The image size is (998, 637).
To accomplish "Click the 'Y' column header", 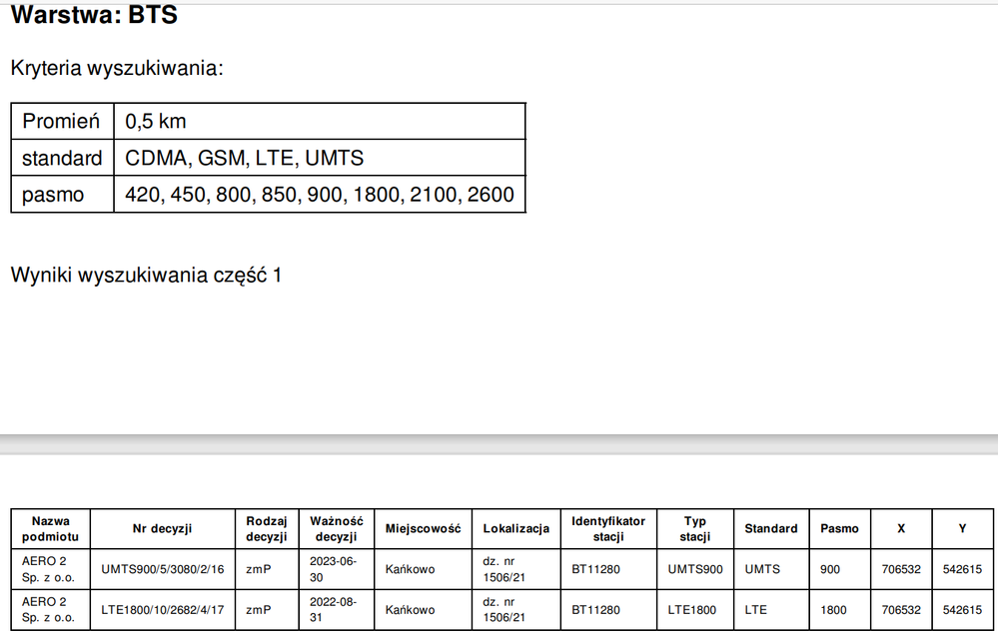I will pos(962,529).
